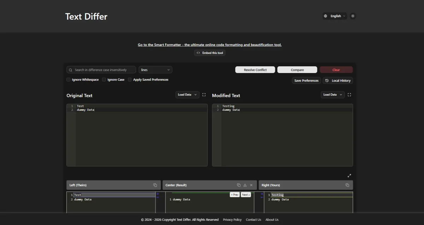The image size is (424, 225).
Task: Click 'Testing' line in Modified Text editor
Action: pyautogui.click(x=228, y=106)
